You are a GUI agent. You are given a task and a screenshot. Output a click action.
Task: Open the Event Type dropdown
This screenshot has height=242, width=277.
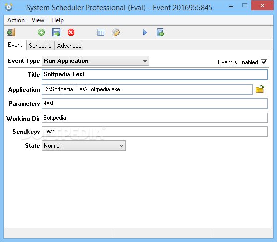pos(95,61)
